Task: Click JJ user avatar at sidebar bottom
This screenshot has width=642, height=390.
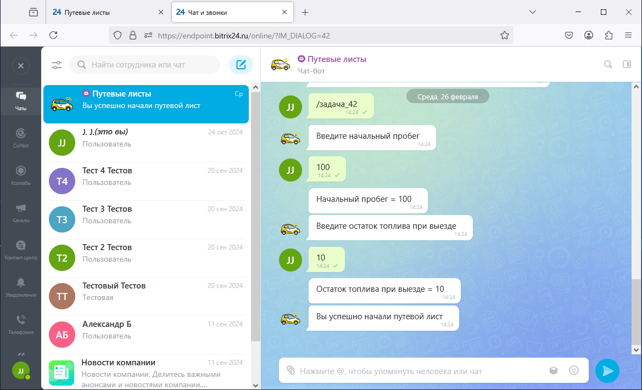Action: [20, 371]
